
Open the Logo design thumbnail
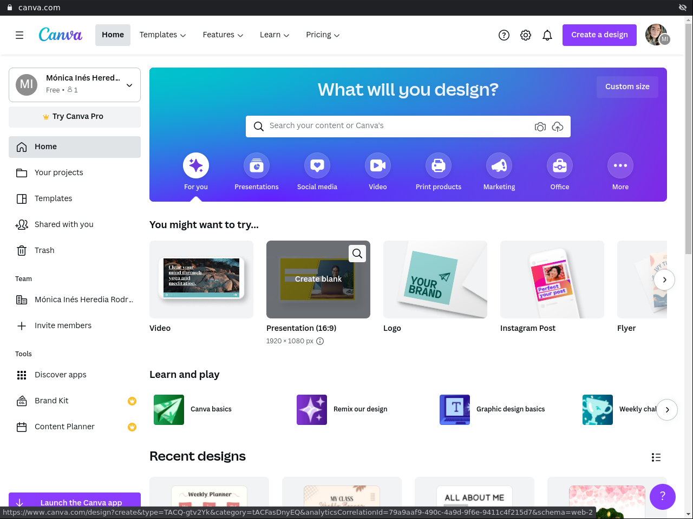point(435,280)
